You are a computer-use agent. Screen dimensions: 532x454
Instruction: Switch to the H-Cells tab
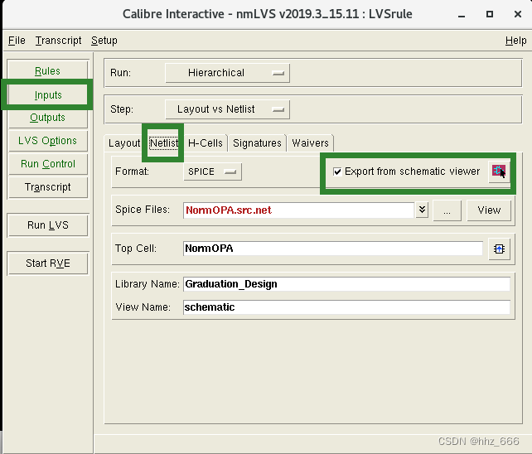(205, 142)
